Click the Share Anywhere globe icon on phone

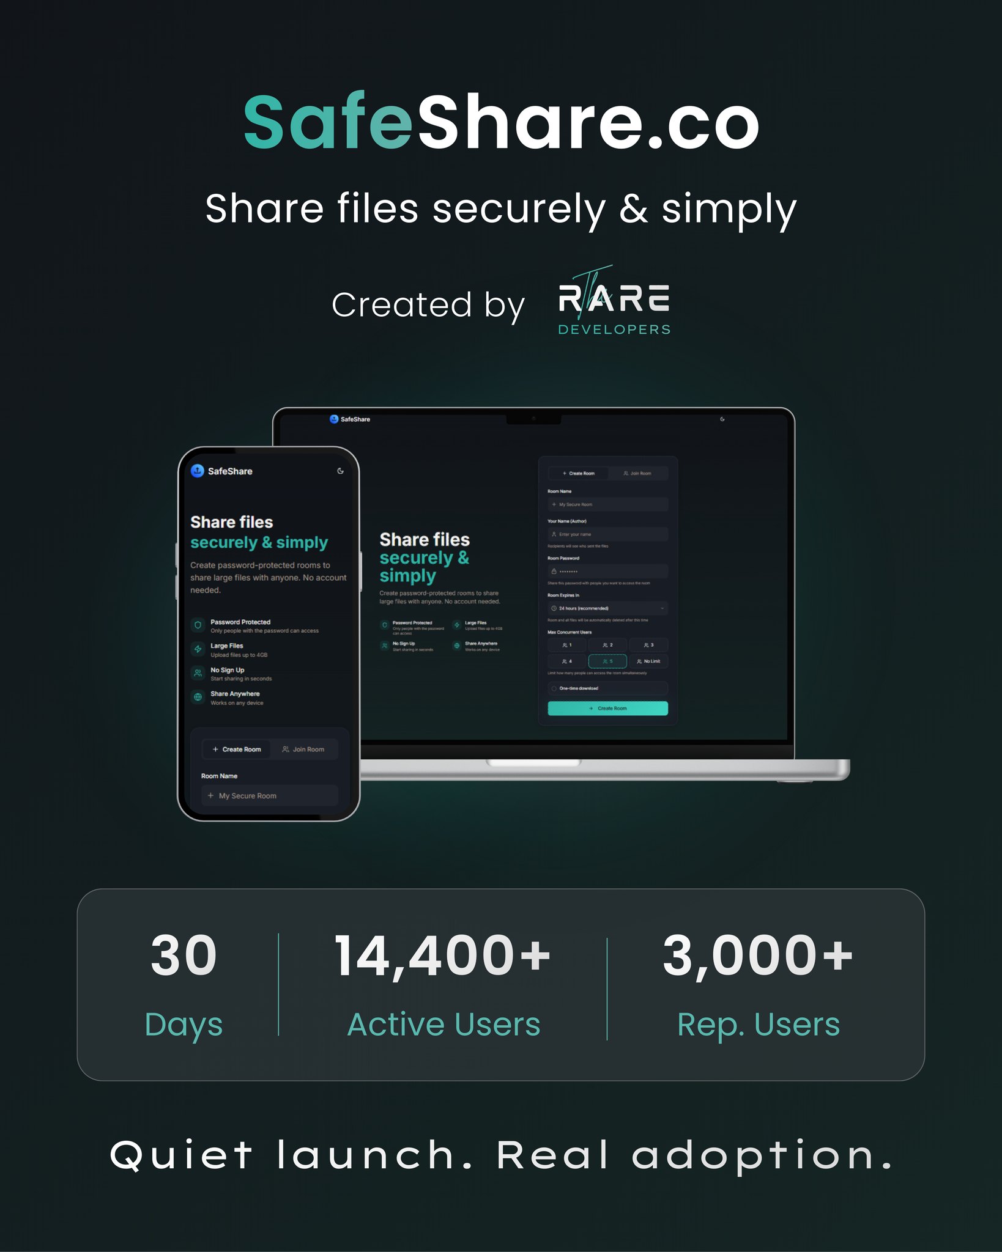[x=198, y=697]
